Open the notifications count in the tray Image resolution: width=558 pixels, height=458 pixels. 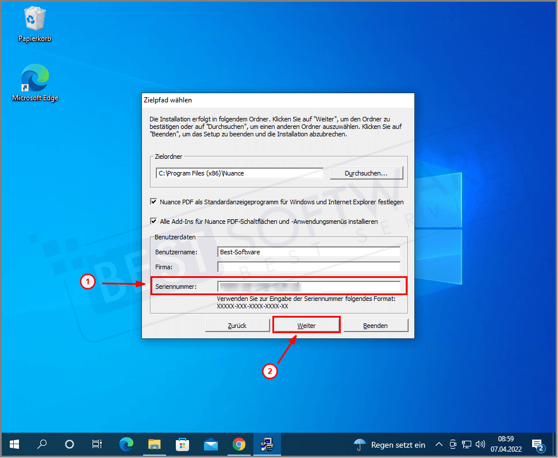539,446
